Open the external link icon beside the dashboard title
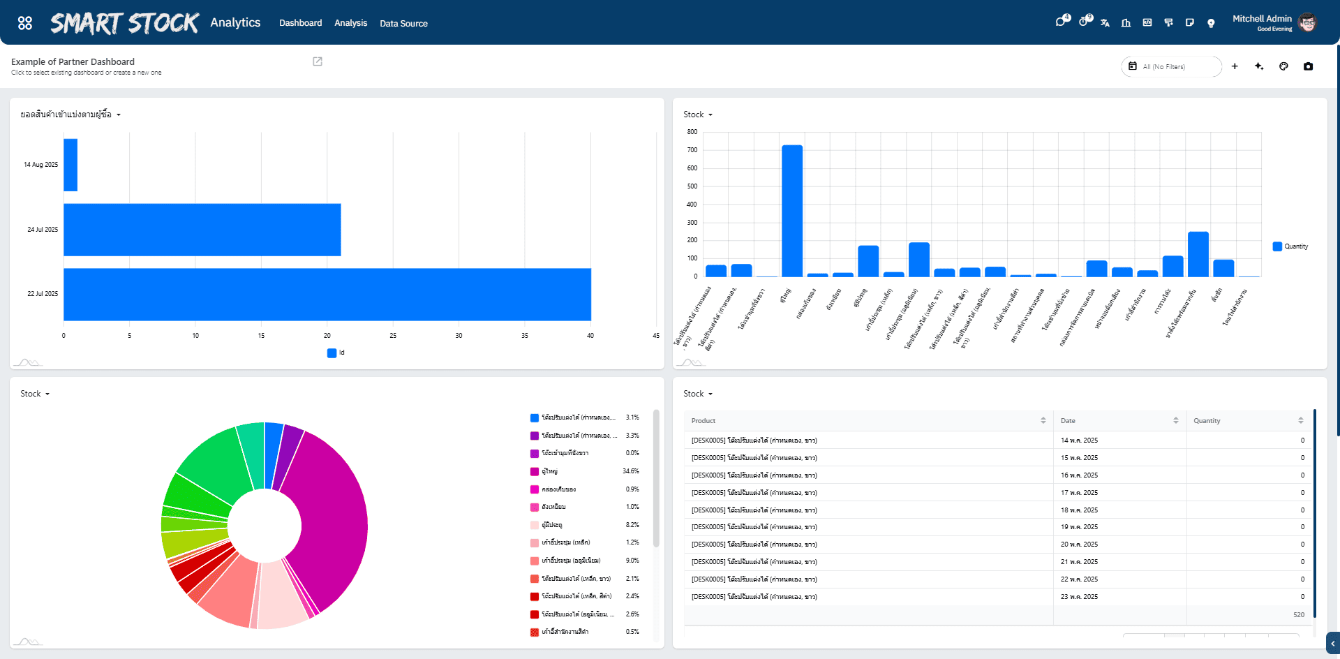Image resolution: width=1340 pixels, height=659 pixels. (x=318, y=61)
